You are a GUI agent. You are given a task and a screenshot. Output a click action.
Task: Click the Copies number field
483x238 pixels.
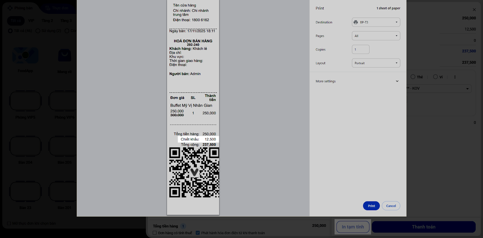(361, 49)
